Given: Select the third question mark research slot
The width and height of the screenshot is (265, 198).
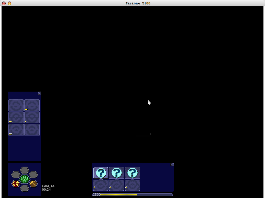Looking at the screenshot, I should (x=132, y=173).
